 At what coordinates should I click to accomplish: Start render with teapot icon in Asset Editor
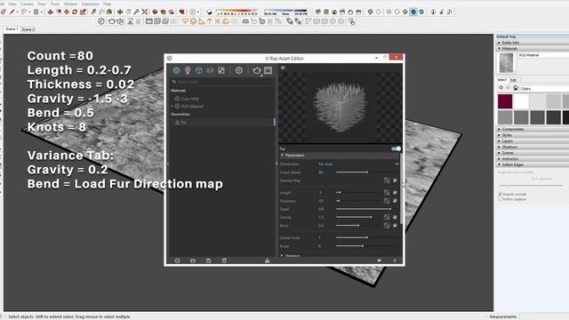[257, 70]
